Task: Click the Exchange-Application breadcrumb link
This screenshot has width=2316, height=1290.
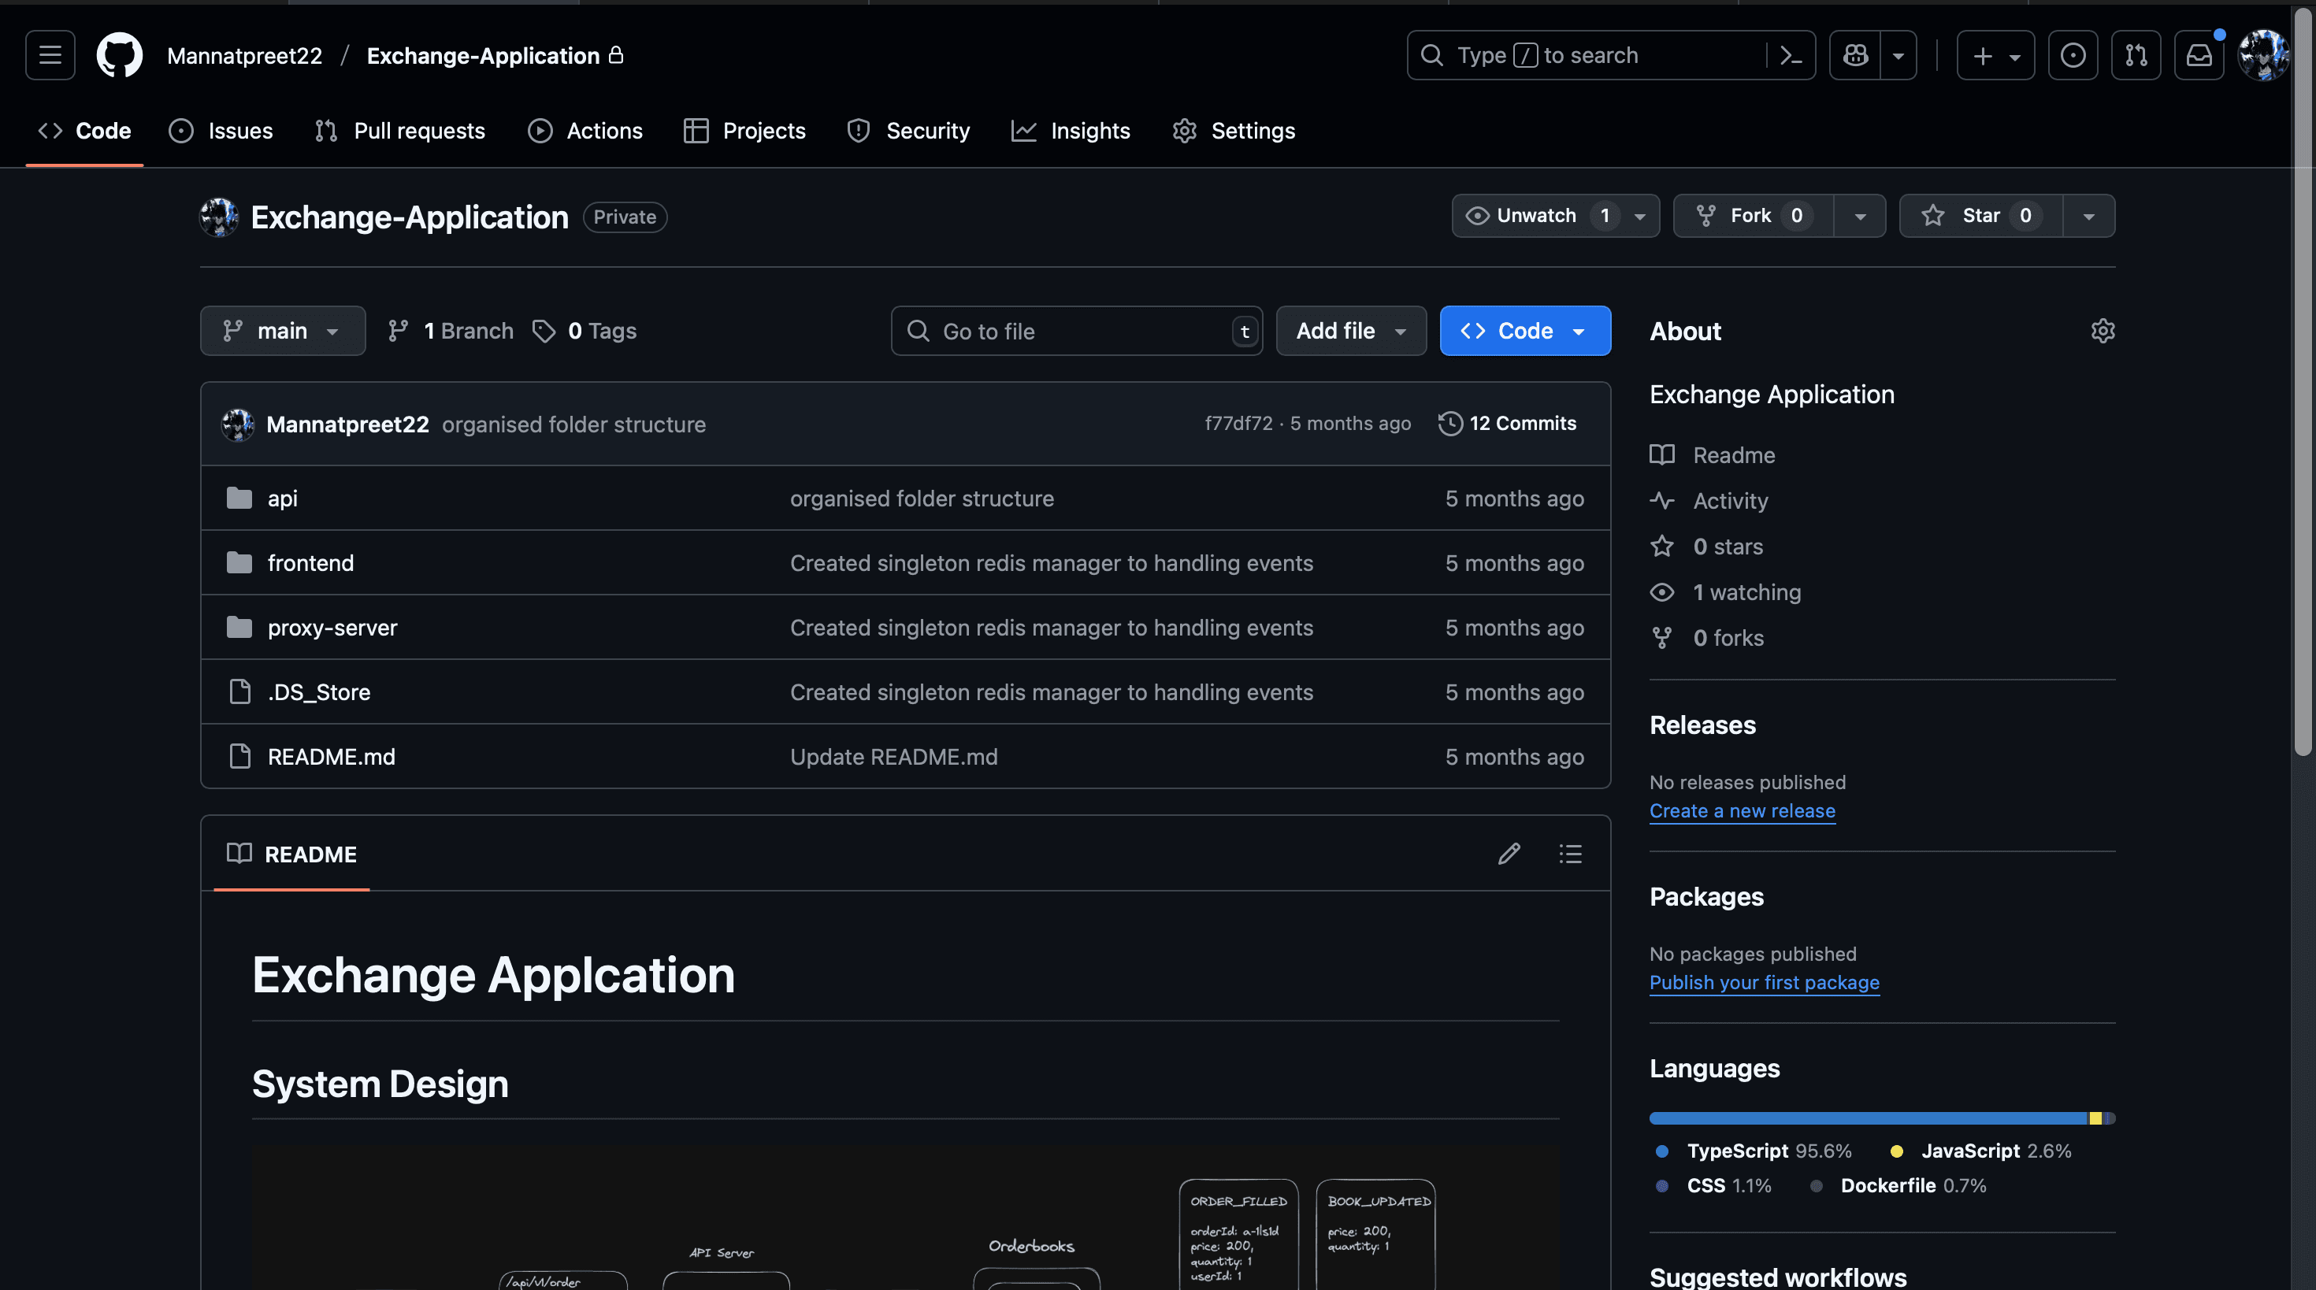Action: pos(483,56)
